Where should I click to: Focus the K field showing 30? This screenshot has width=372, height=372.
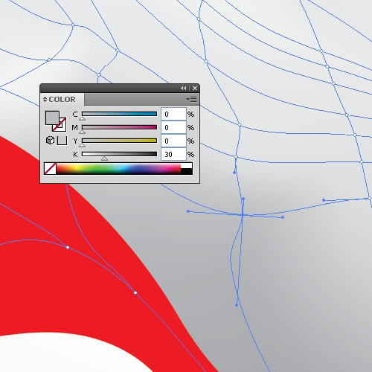tap(173, 154)
